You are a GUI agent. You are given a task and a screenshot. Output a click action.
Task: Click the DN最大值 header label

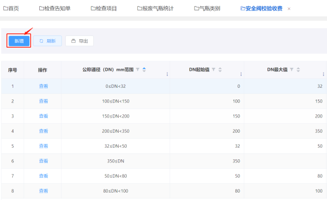pos(277,69)
